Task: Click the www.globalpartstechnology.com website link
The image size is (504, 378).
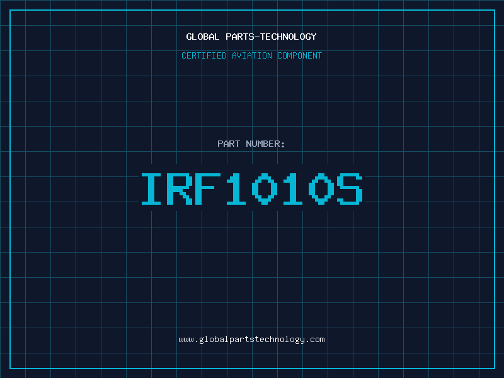Action: (x=251, y=340)
